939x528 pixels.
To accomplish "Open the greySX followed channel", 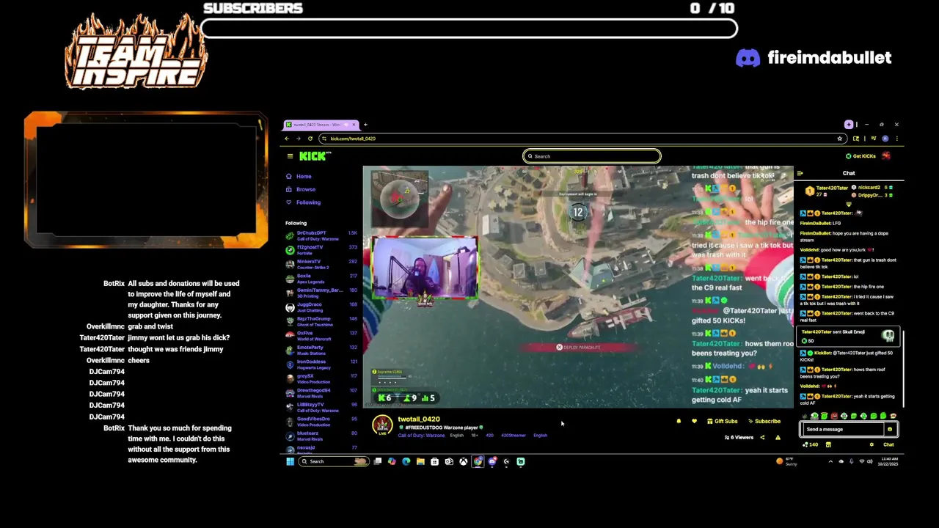I will tap(321, 378).
